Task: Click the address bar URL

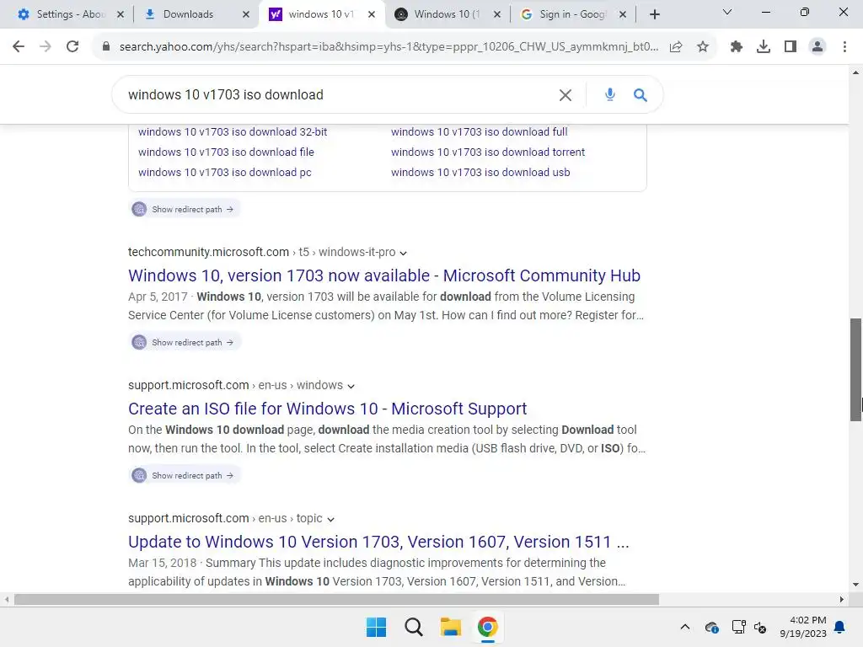Action: [389, 47]
